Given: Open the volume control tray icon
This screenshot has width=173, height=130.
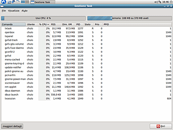Looking at the screenshot, I should (x=156, y=2).
